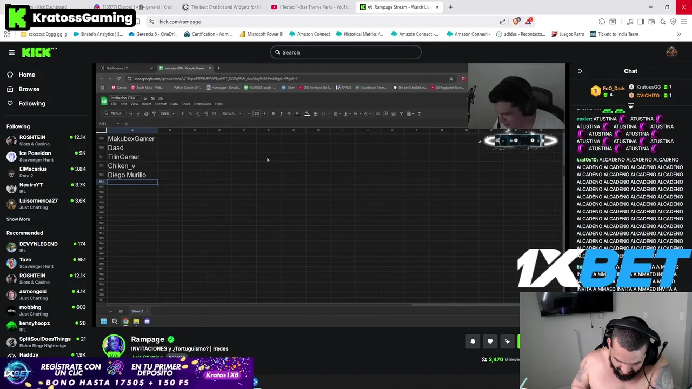Image resolution: width=692 pixels, height=389 pixels.
Task: Open Luisormenoa27 channel
Action: pos(46,204)
